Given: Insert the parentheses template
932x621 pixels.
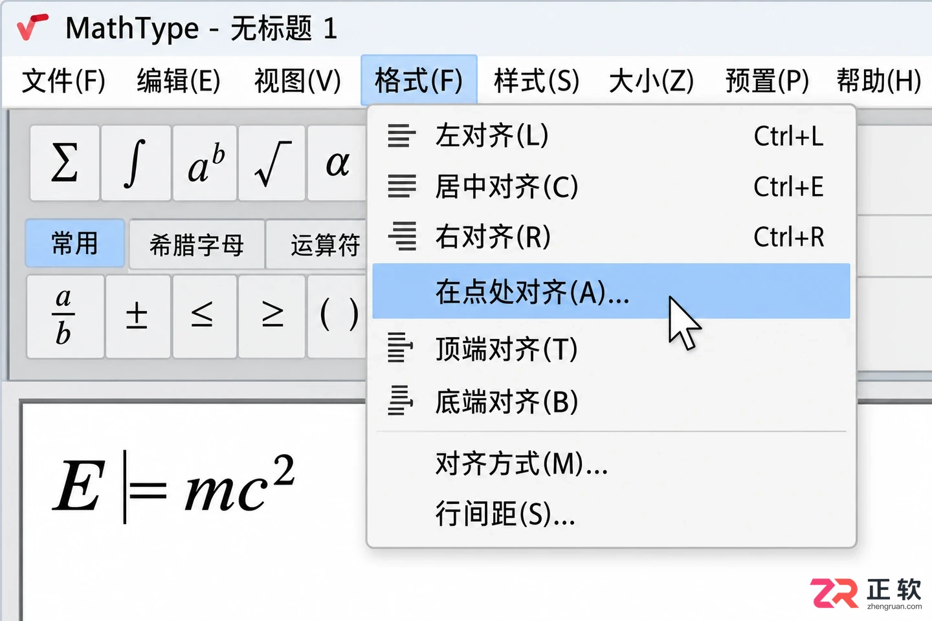Looking at the screenshot, I should click(338, 317).
